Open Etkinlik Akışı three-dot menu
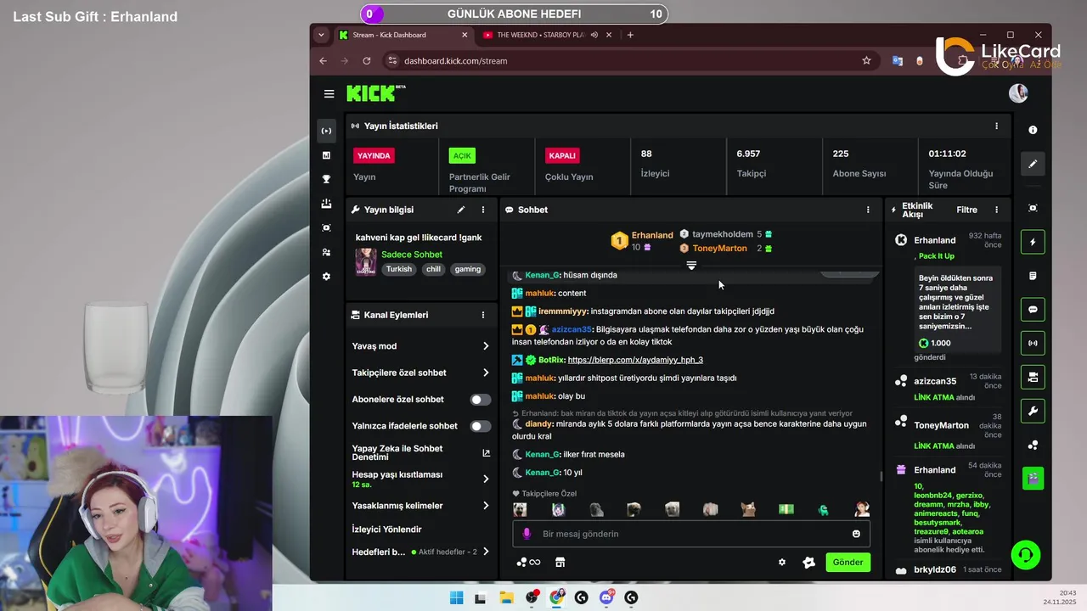The image size is (1087, 611). click(x=996, y=210)
